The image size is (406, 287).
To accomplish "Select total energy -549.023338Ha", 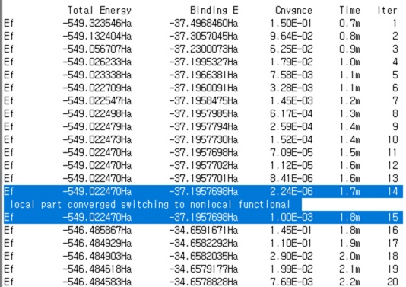I will tap(97, 75).
